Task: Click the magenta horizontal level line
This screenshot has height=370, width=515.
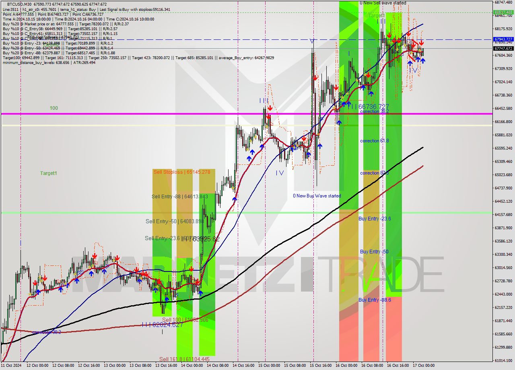Action: (x=246, y=114)
